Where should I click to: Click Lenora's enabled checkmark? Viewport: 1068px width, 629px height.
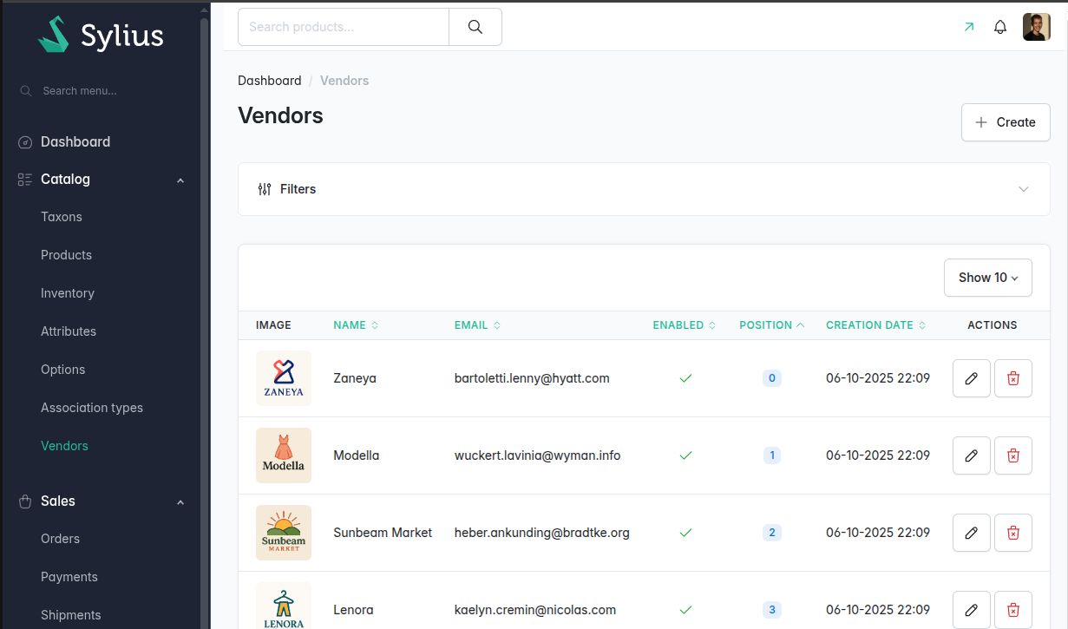coord(685,610)
